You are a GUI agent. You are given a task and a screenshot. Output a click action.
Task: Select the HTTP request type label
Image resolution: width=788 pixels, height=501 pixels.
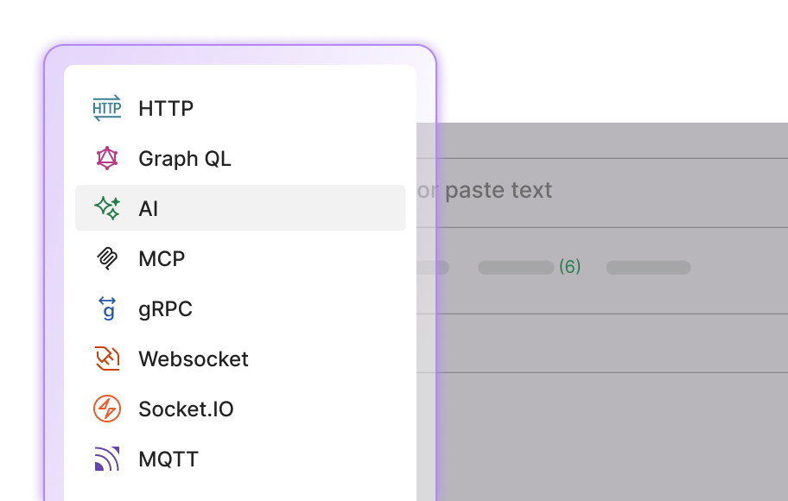coord(166,109)
